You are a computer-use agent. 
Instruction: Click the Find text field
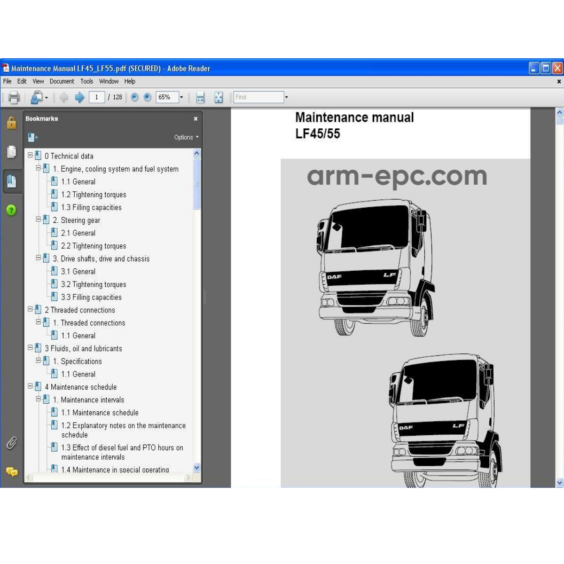point(258,97)
